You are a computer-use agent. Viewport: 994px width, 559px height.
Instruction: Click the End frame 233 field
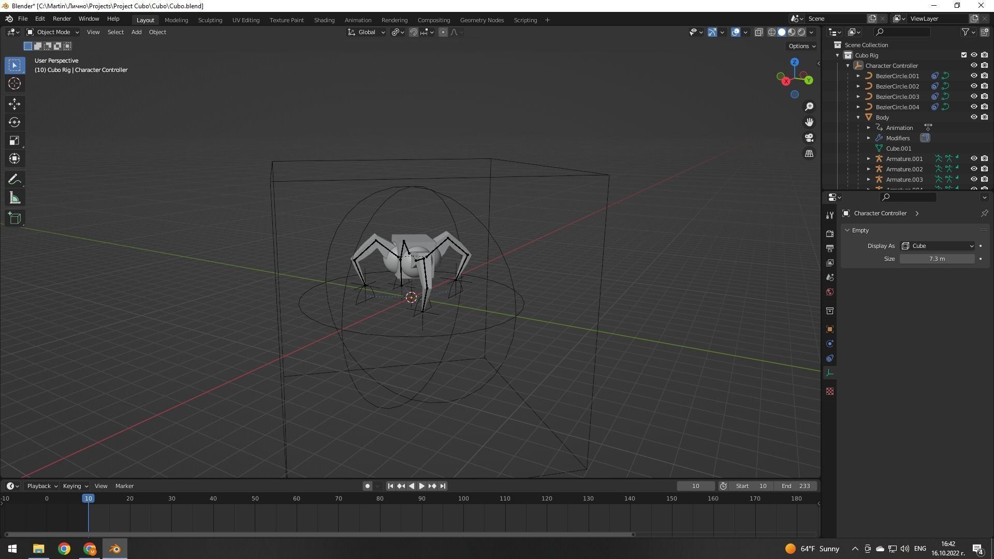click(x=796, y=486)
